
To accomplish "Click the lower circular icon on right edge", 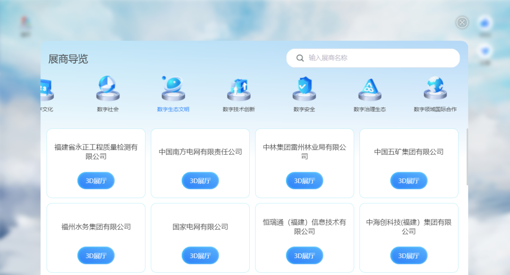I will pos(485,50).
